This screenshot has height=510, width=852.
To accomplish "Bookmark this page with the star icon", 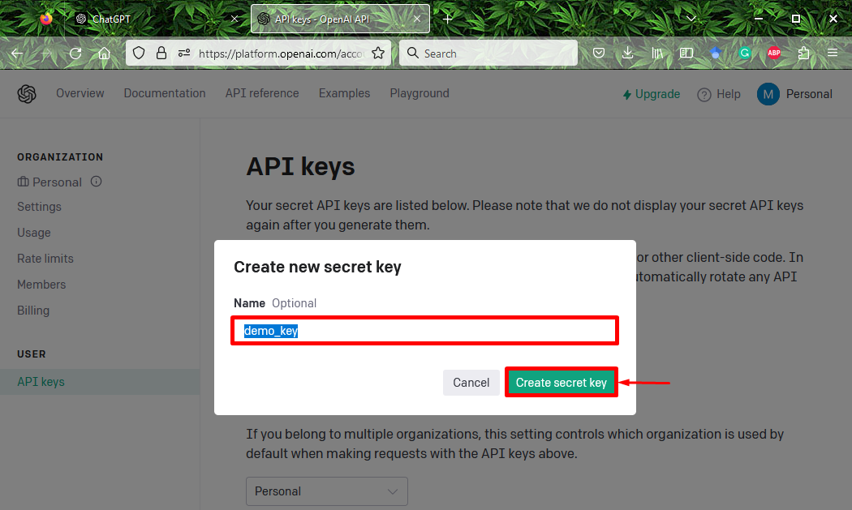I will click(378, 54).
